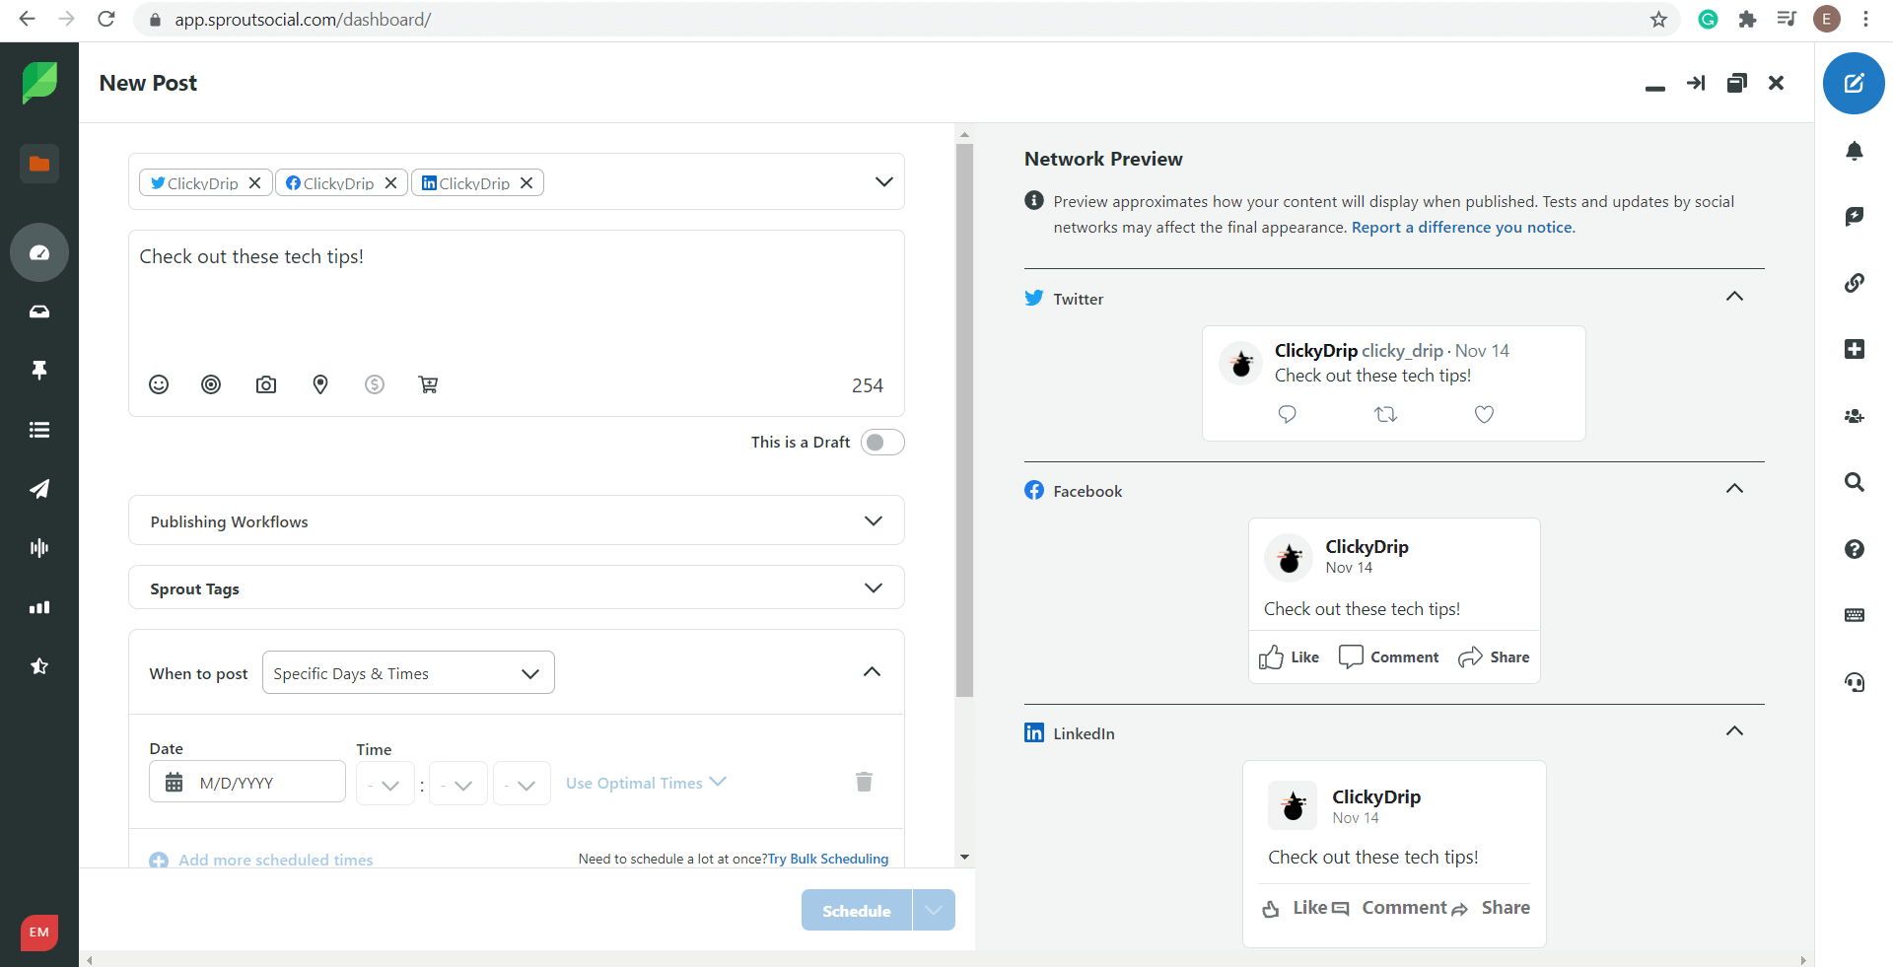Click the Schedule button
The image size is (1893, 967).
tap(857, 910)
